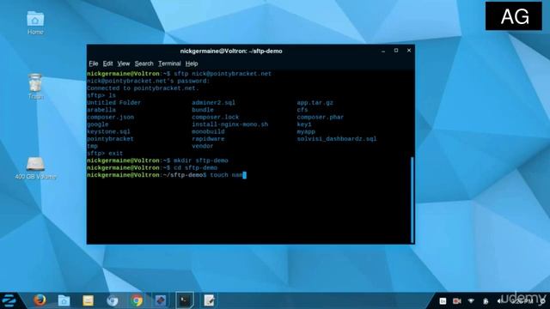Open the File menu in Terminal

pos(94,64)
